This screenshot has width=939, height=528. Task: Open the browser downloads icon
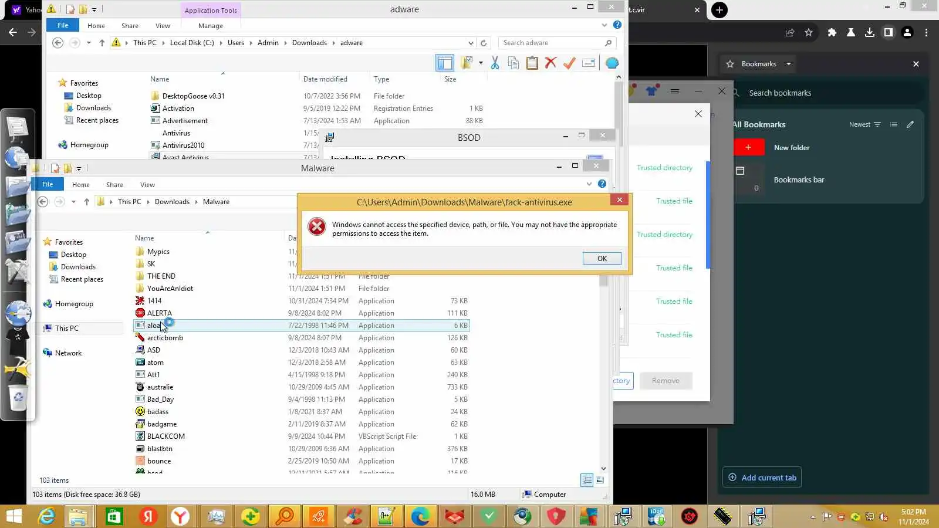click(x=869, y=33)
